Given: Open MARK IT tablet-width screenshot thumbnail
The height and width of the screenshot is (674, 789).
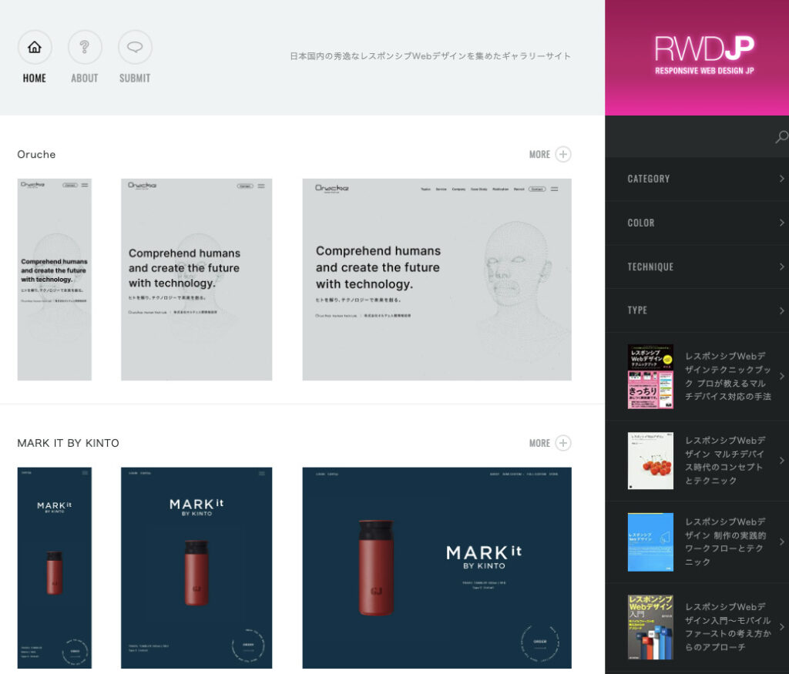Looking at the screenshot, I should (196, 568).
